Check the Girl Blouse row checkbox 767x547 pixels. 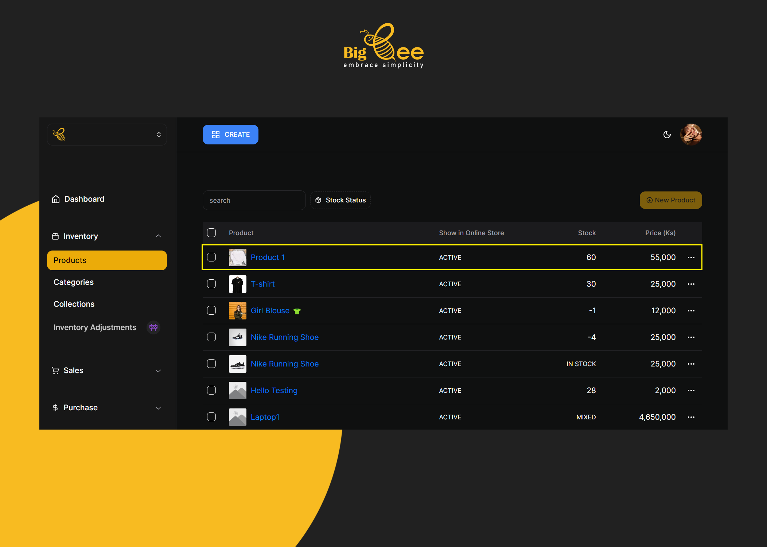211,310
